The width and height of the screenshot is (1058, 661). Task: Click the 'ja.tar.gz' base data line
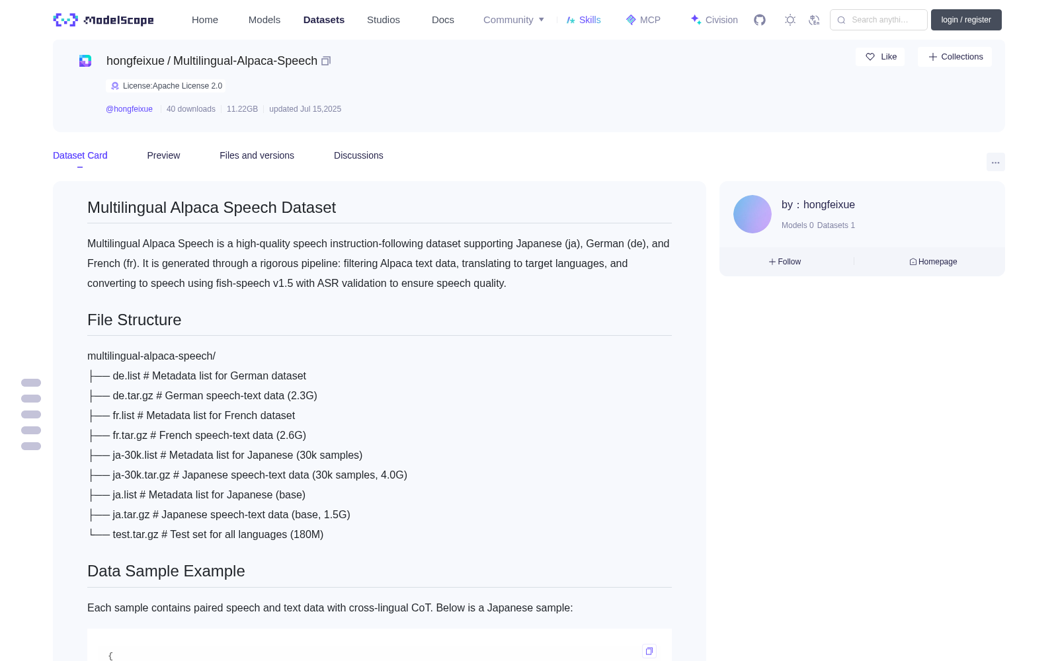(x=220, y=514)
